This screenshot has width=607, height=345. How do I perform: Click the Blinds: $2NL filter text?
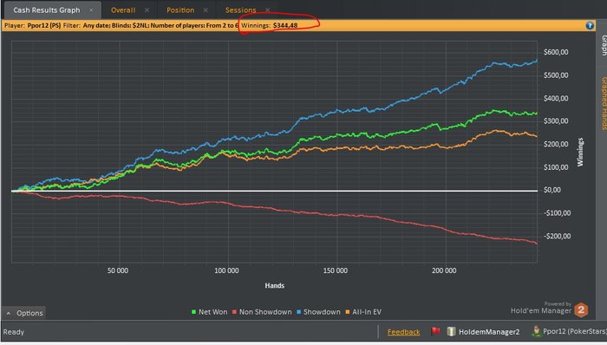tap(130, 25)
